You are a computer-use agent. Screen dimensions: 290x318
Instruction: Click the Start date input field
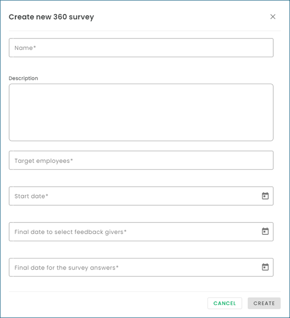tap(141, 196)
